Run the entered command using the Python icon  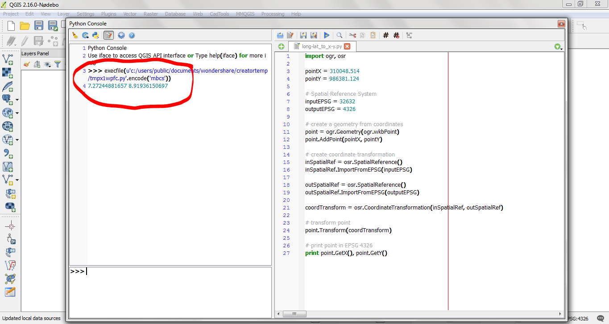tap(95, 35)
